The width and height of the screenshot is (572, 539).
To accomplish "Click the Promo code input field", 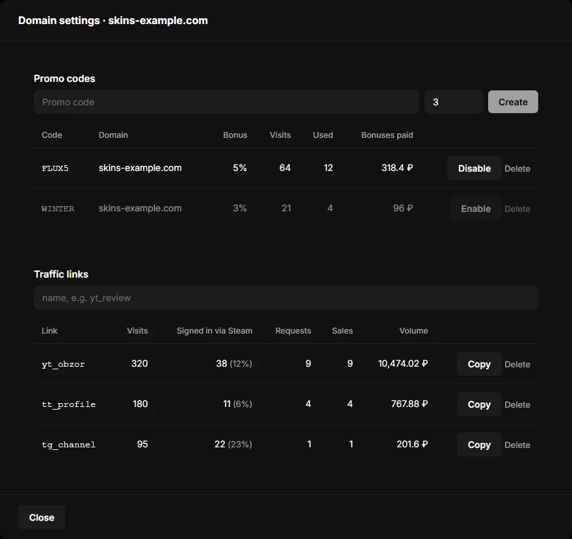I will coord(226,102).
